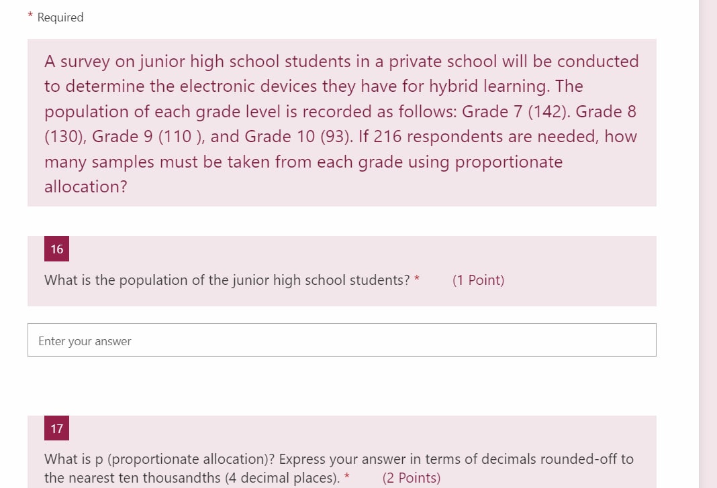Click the (1 Point) label on question 16

(x=479, y=280)
